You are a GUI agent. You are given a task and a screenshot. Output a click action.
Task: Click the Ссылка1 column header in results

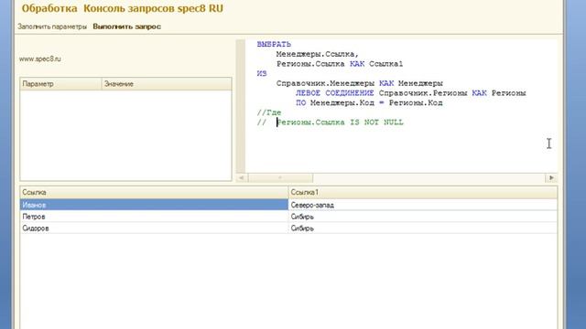(423, 193)
